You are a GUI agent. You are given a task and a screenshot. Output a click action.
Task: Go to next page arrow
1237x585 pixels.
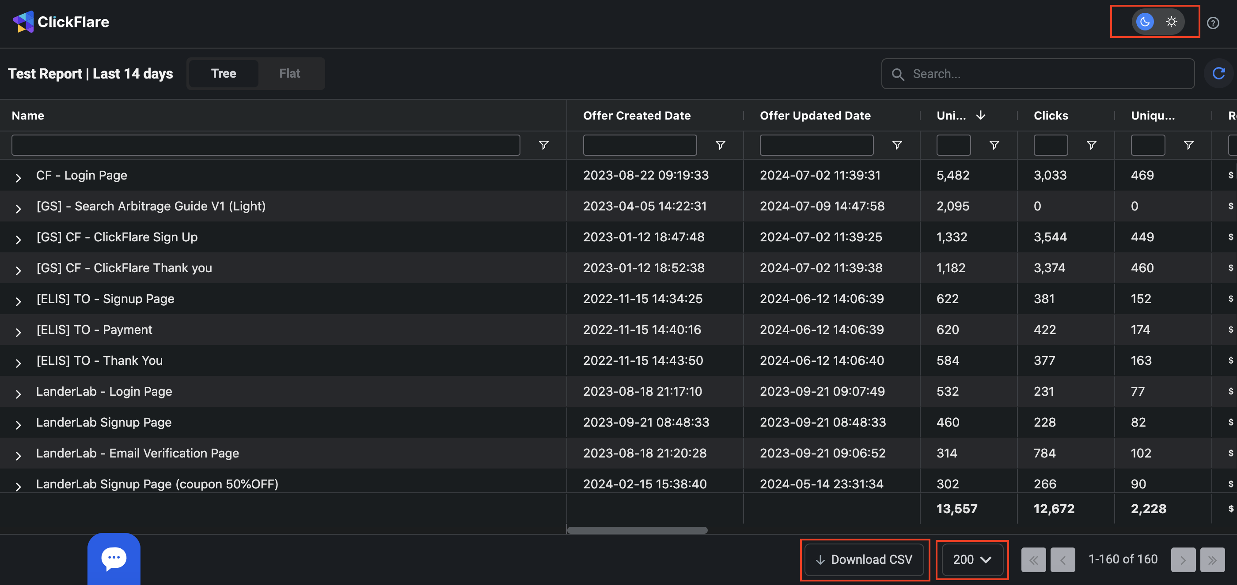[1183, 559]
